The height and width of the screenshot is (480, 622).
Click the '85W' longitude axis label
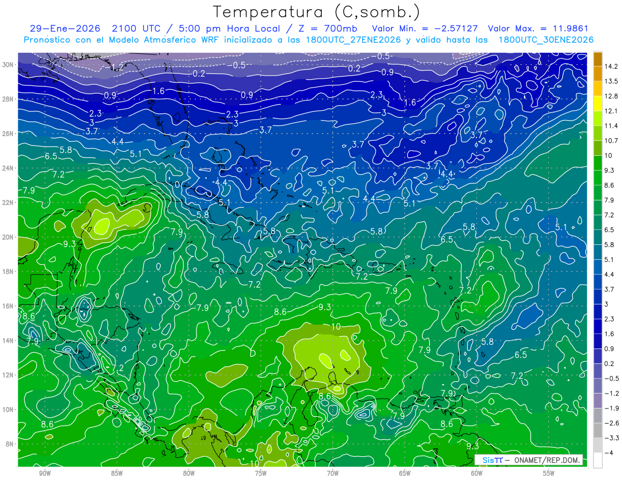[117, 473]
